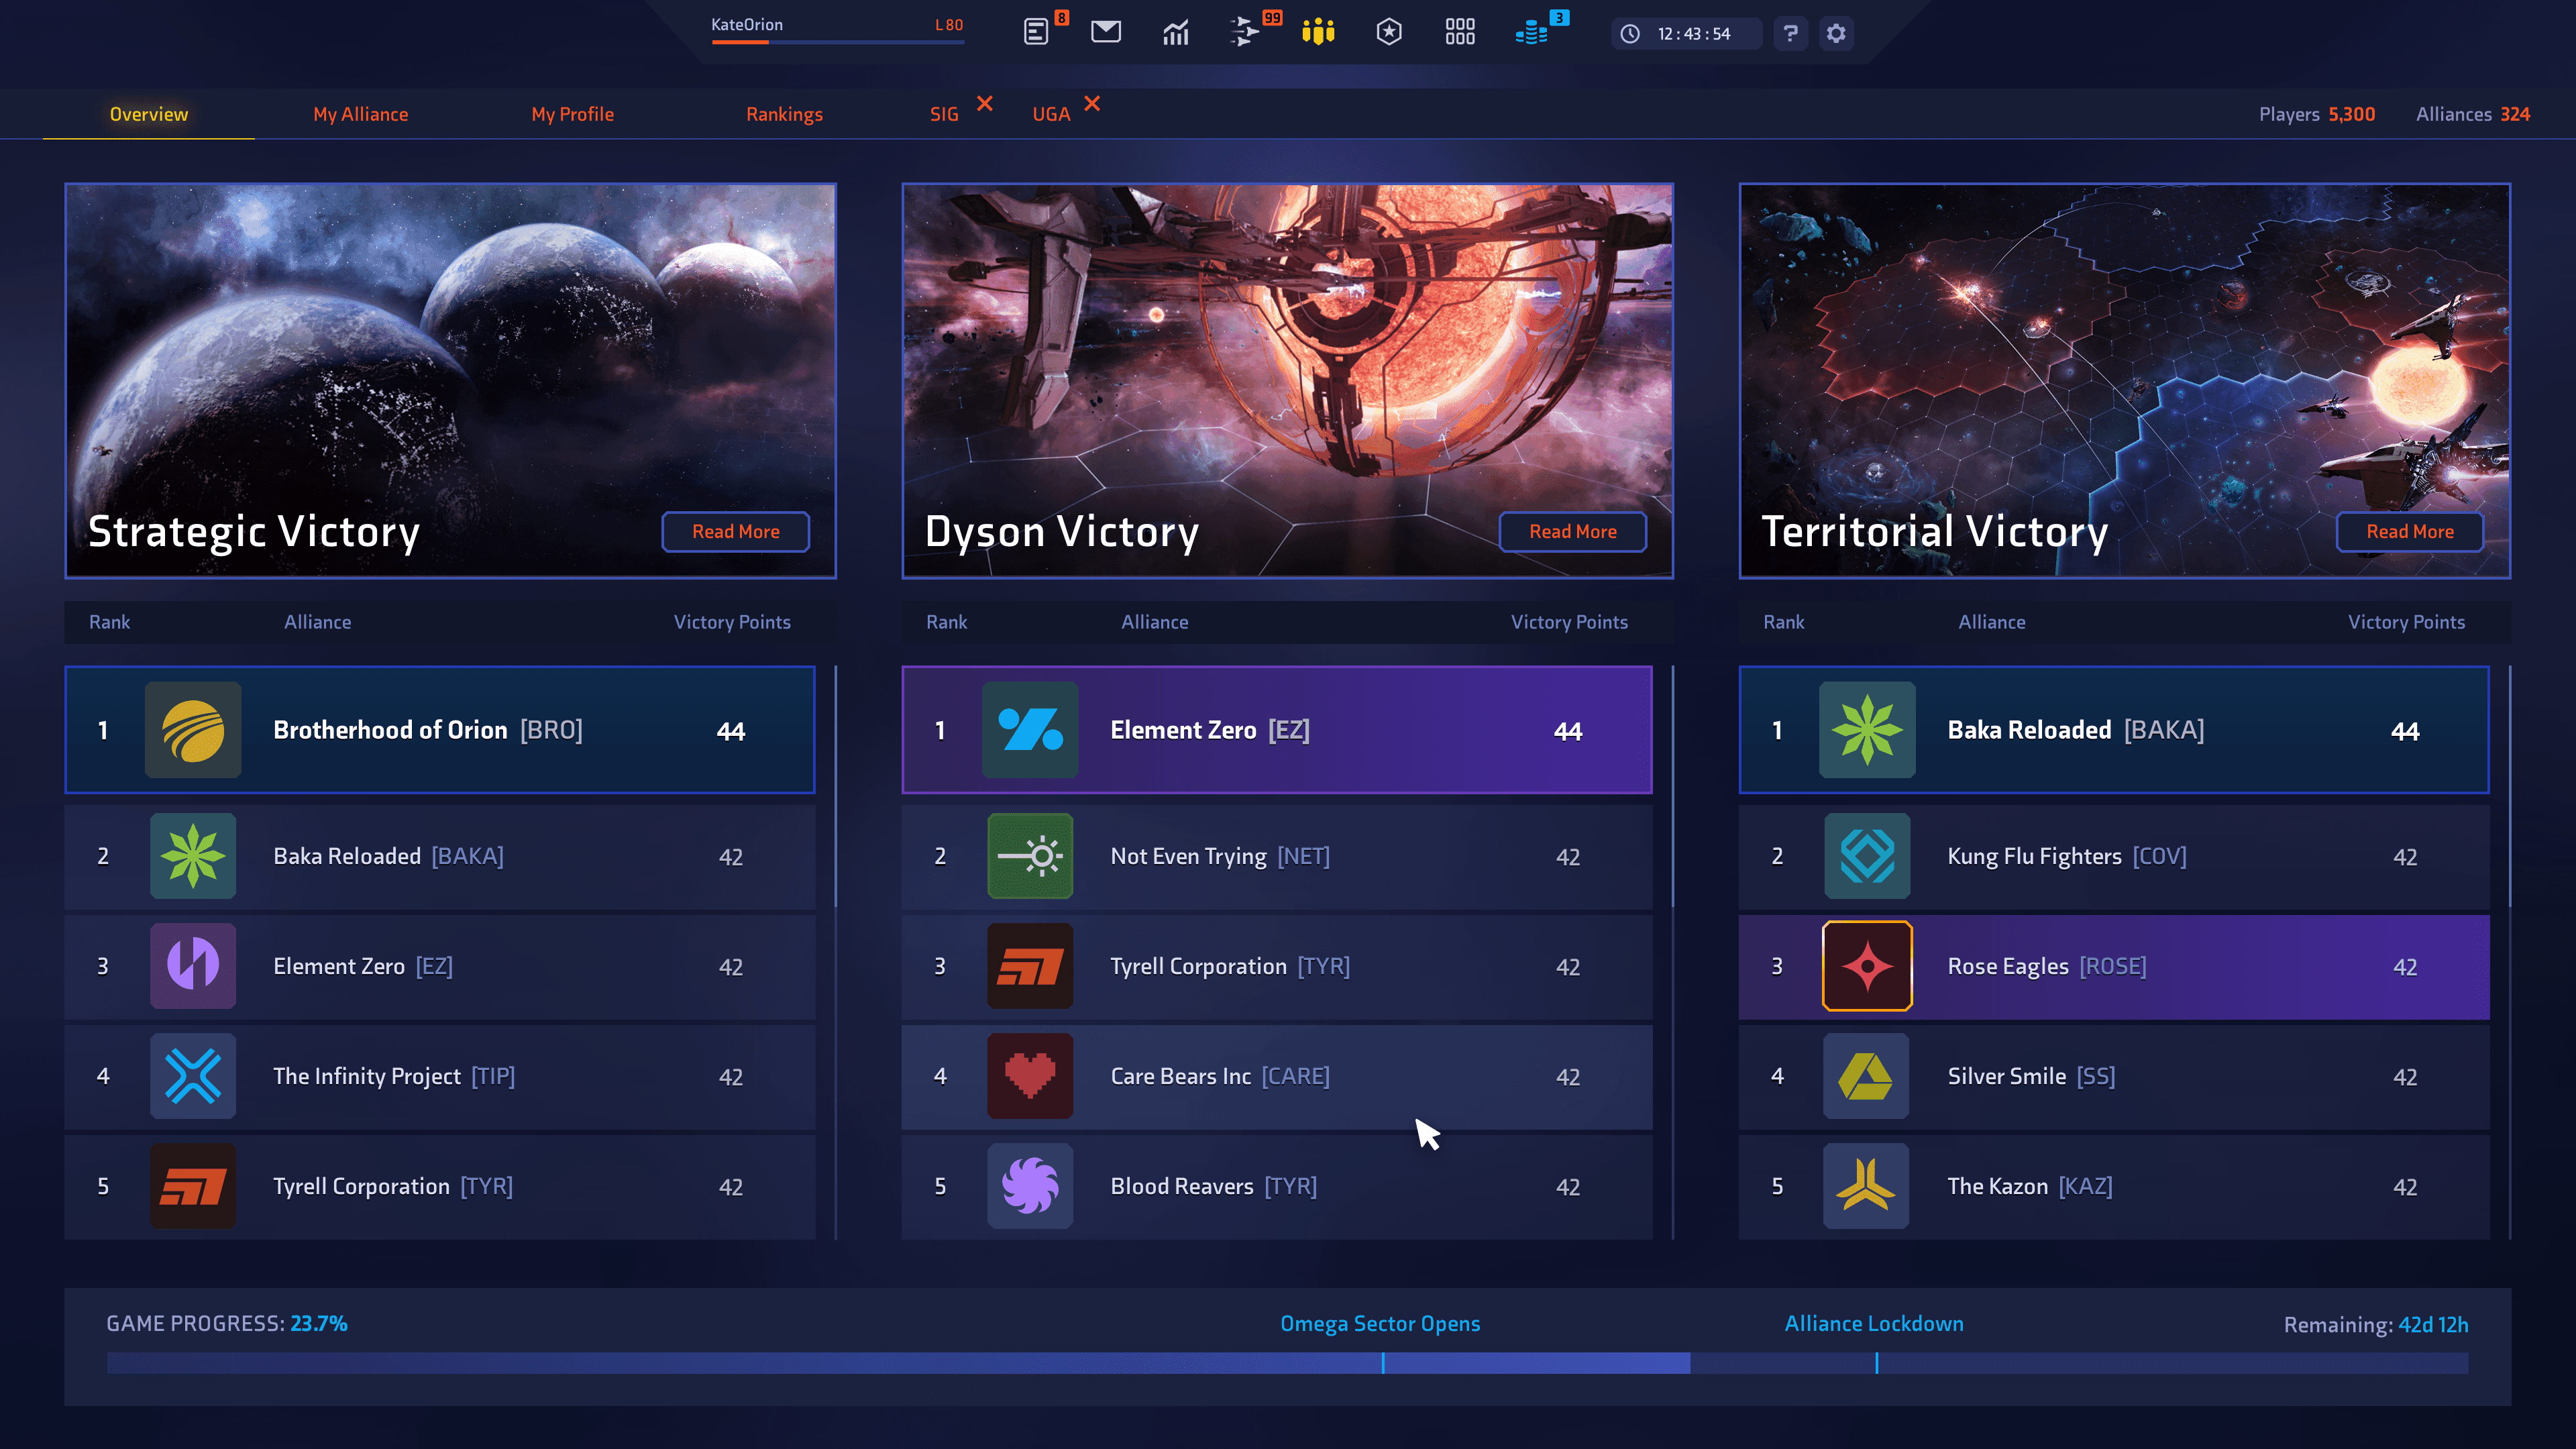Click the Territorial Victory banner image
Screen dimensions: 2576x1449
pos(2125,380)
